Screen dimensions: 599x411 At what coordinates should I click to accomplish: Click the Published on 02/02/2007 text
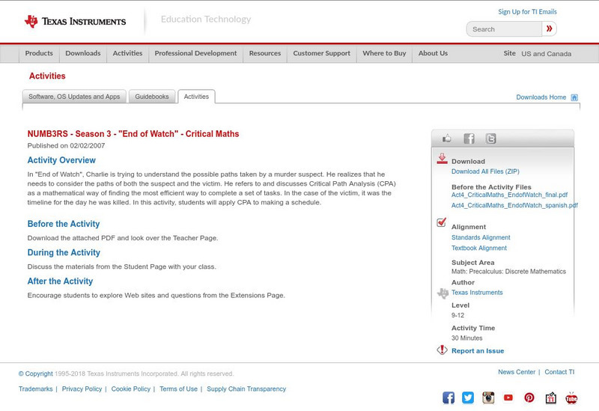point(66,145)
